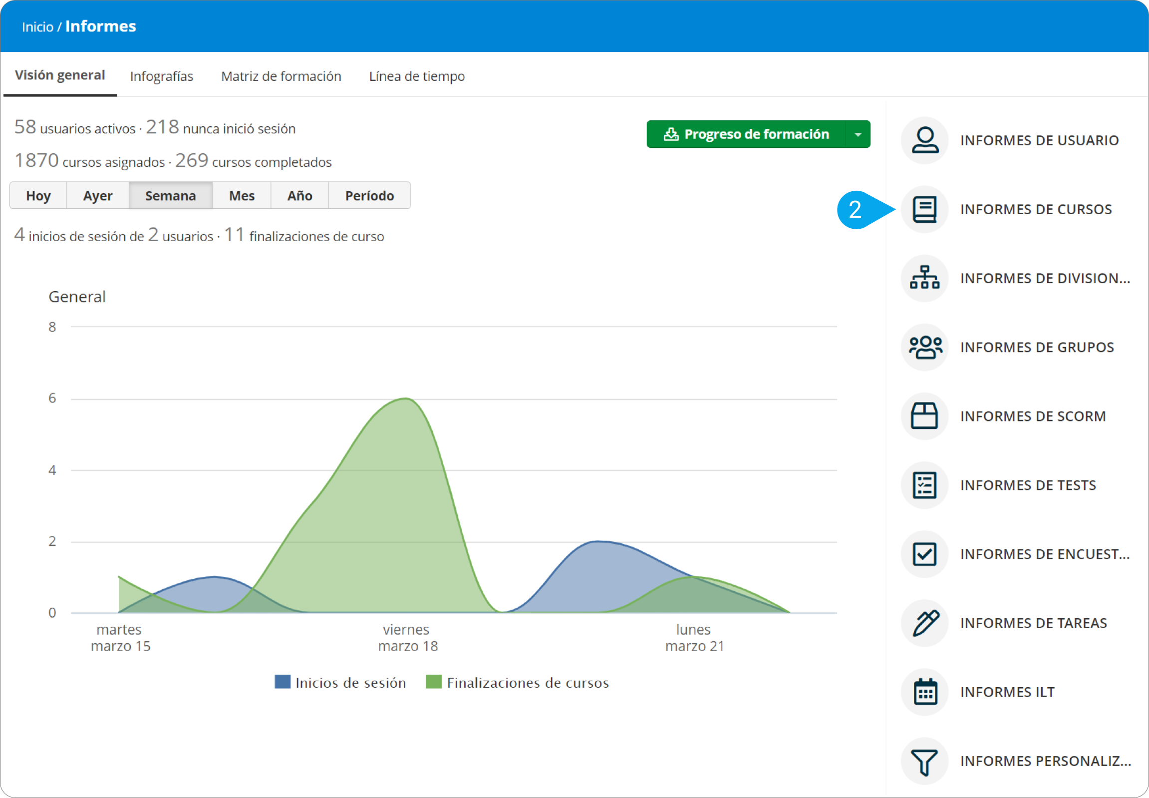Click Finalizaciones de cursos legend label
The image size is (1149, 798).
point(528,683)
